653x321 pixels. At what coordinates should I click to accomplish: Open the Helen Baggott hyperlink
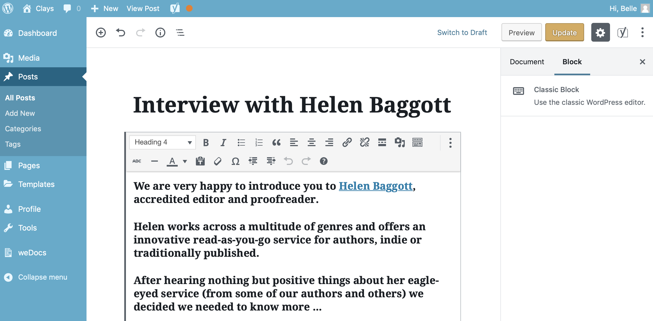coord(376,186)
